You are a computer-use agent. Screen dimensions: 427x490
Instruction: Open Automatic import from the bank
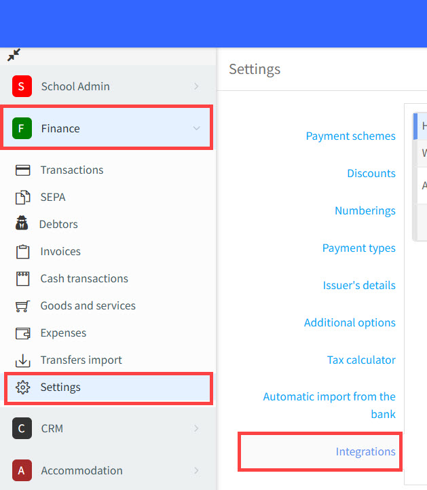pyautogui.click(x=329, y=405)
